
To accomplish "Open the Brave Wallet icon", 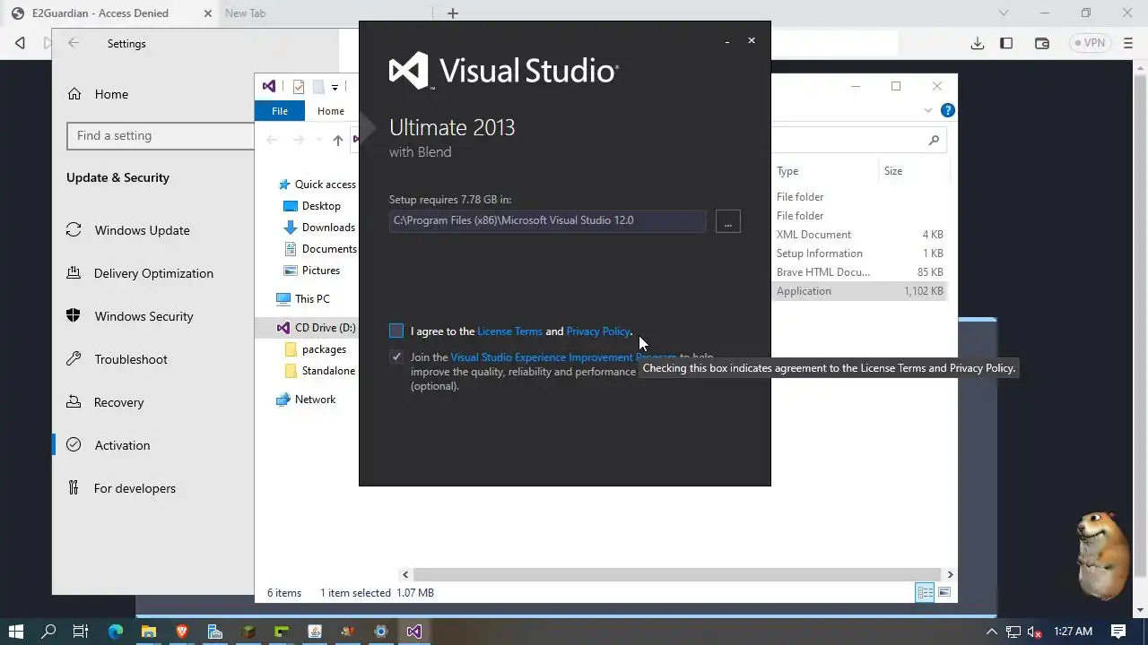I will pos(1042,43).
